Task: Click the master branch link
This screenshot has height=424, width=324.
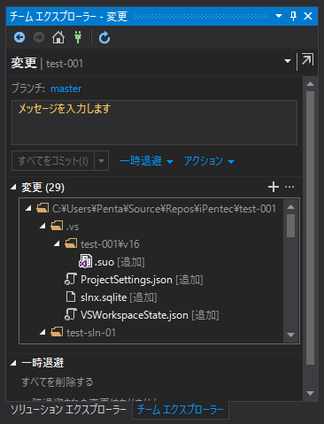Action: click(x=66, y=89)
